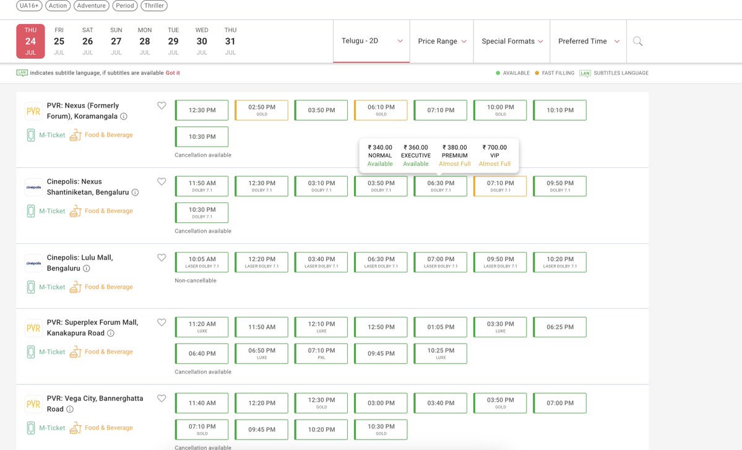This screenshot has height=450, width=742.
Task: Click Food & Beverage icon for PVR Superplex
Action: coord(75,352)
